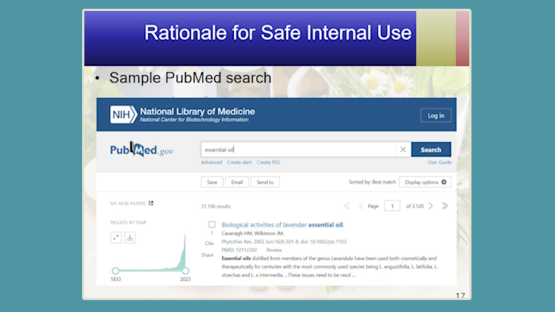The image size is (555, 312).
Task: Select the lavender essential oil result checkbox
Action: [212, 225]
